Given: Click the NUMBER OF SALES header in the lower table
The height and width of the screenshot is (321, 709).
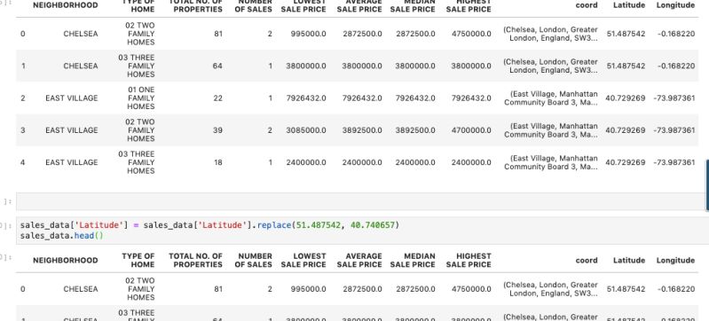Looking at the screenshot, I should pos(253,261).
